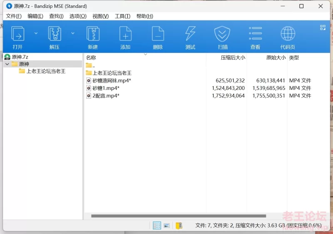
Task: Collapse the 原神 folder tree node
Action: click(7, 64)
